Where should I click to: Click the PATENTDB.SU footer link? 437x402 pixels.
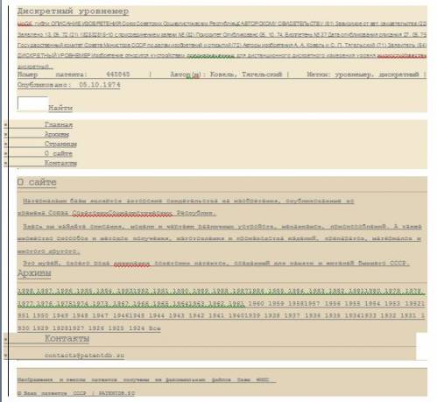click(x=116, y=393)
